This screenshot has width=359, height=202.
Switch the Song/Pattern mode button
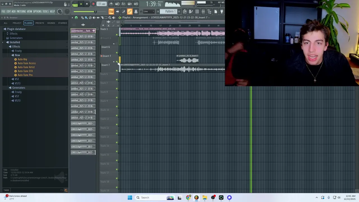[75, 4]
